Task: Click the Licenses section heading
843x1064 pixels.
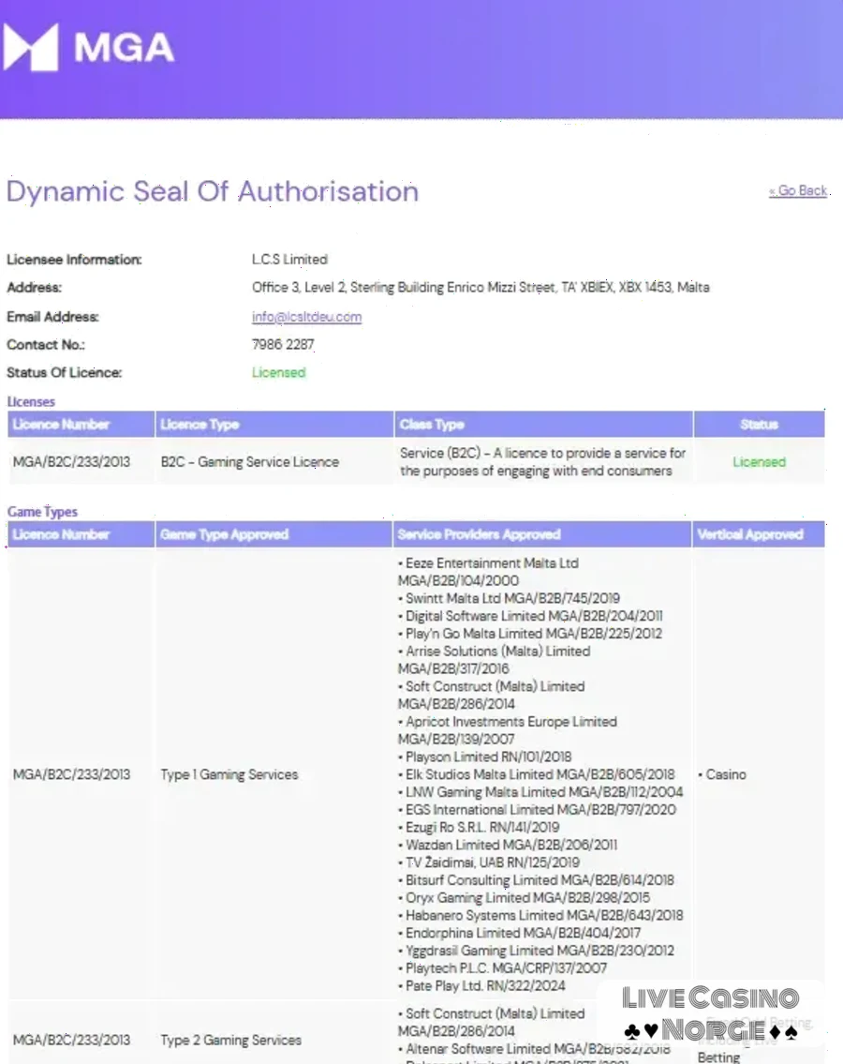Action: tap(31, 402)
